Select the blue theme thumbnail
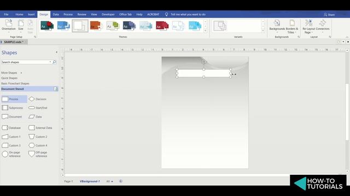The height and width of the screenshot is (196, 350). [x=63, y=26]
